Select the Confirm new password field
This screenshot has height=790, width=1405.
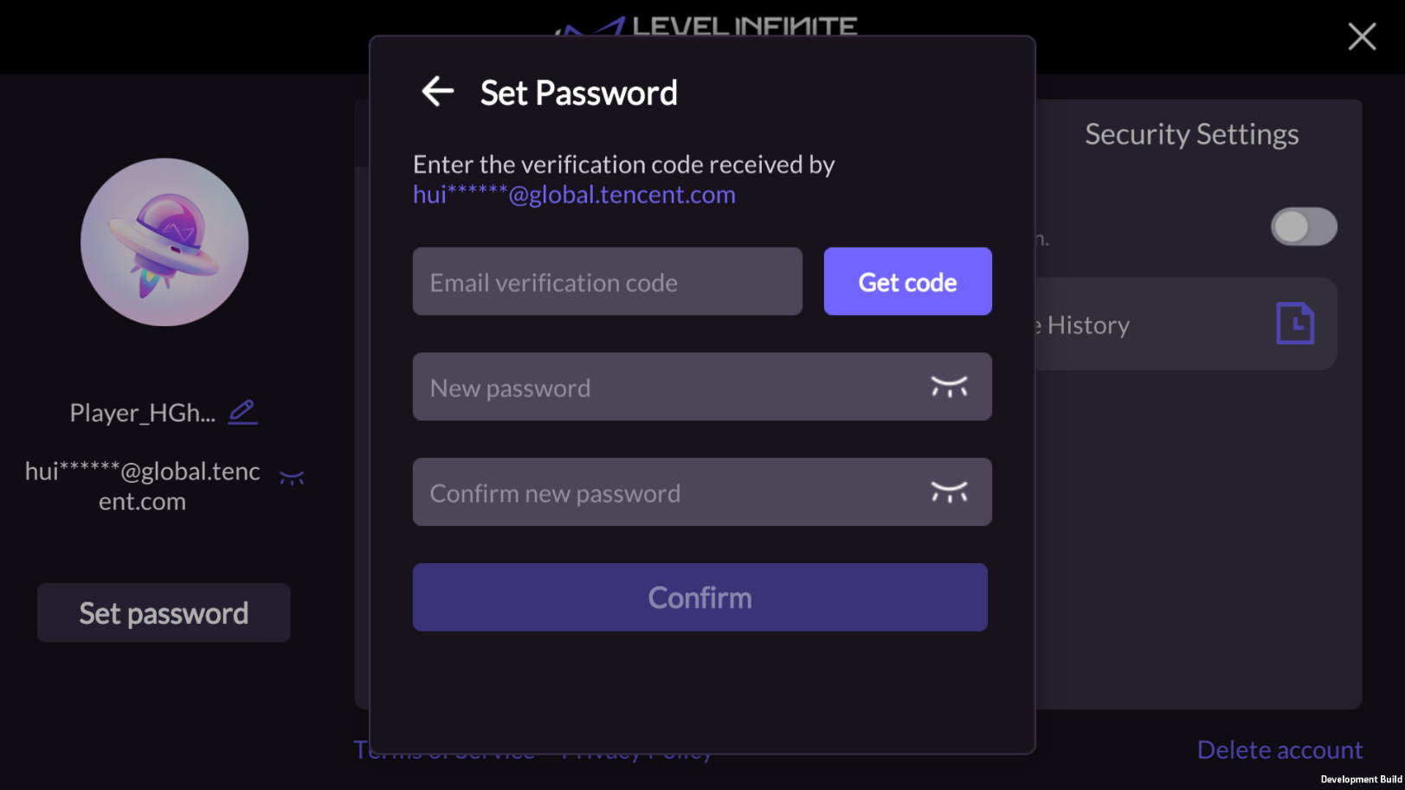coord(667,493)
